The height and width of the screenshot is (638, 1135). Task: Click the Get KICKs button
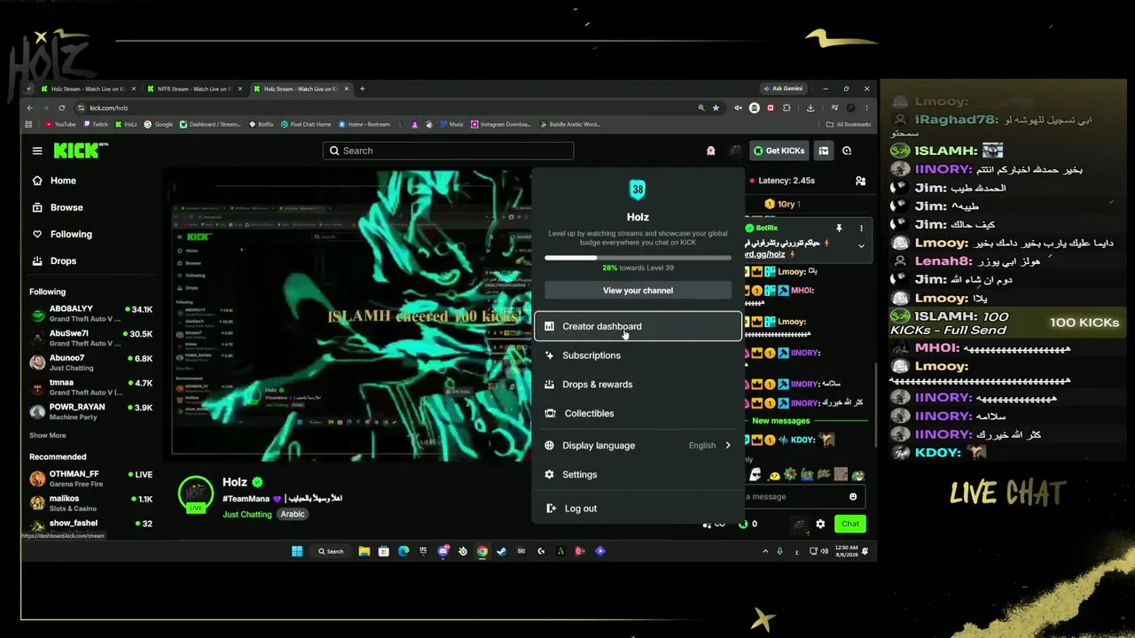[779, 151]
